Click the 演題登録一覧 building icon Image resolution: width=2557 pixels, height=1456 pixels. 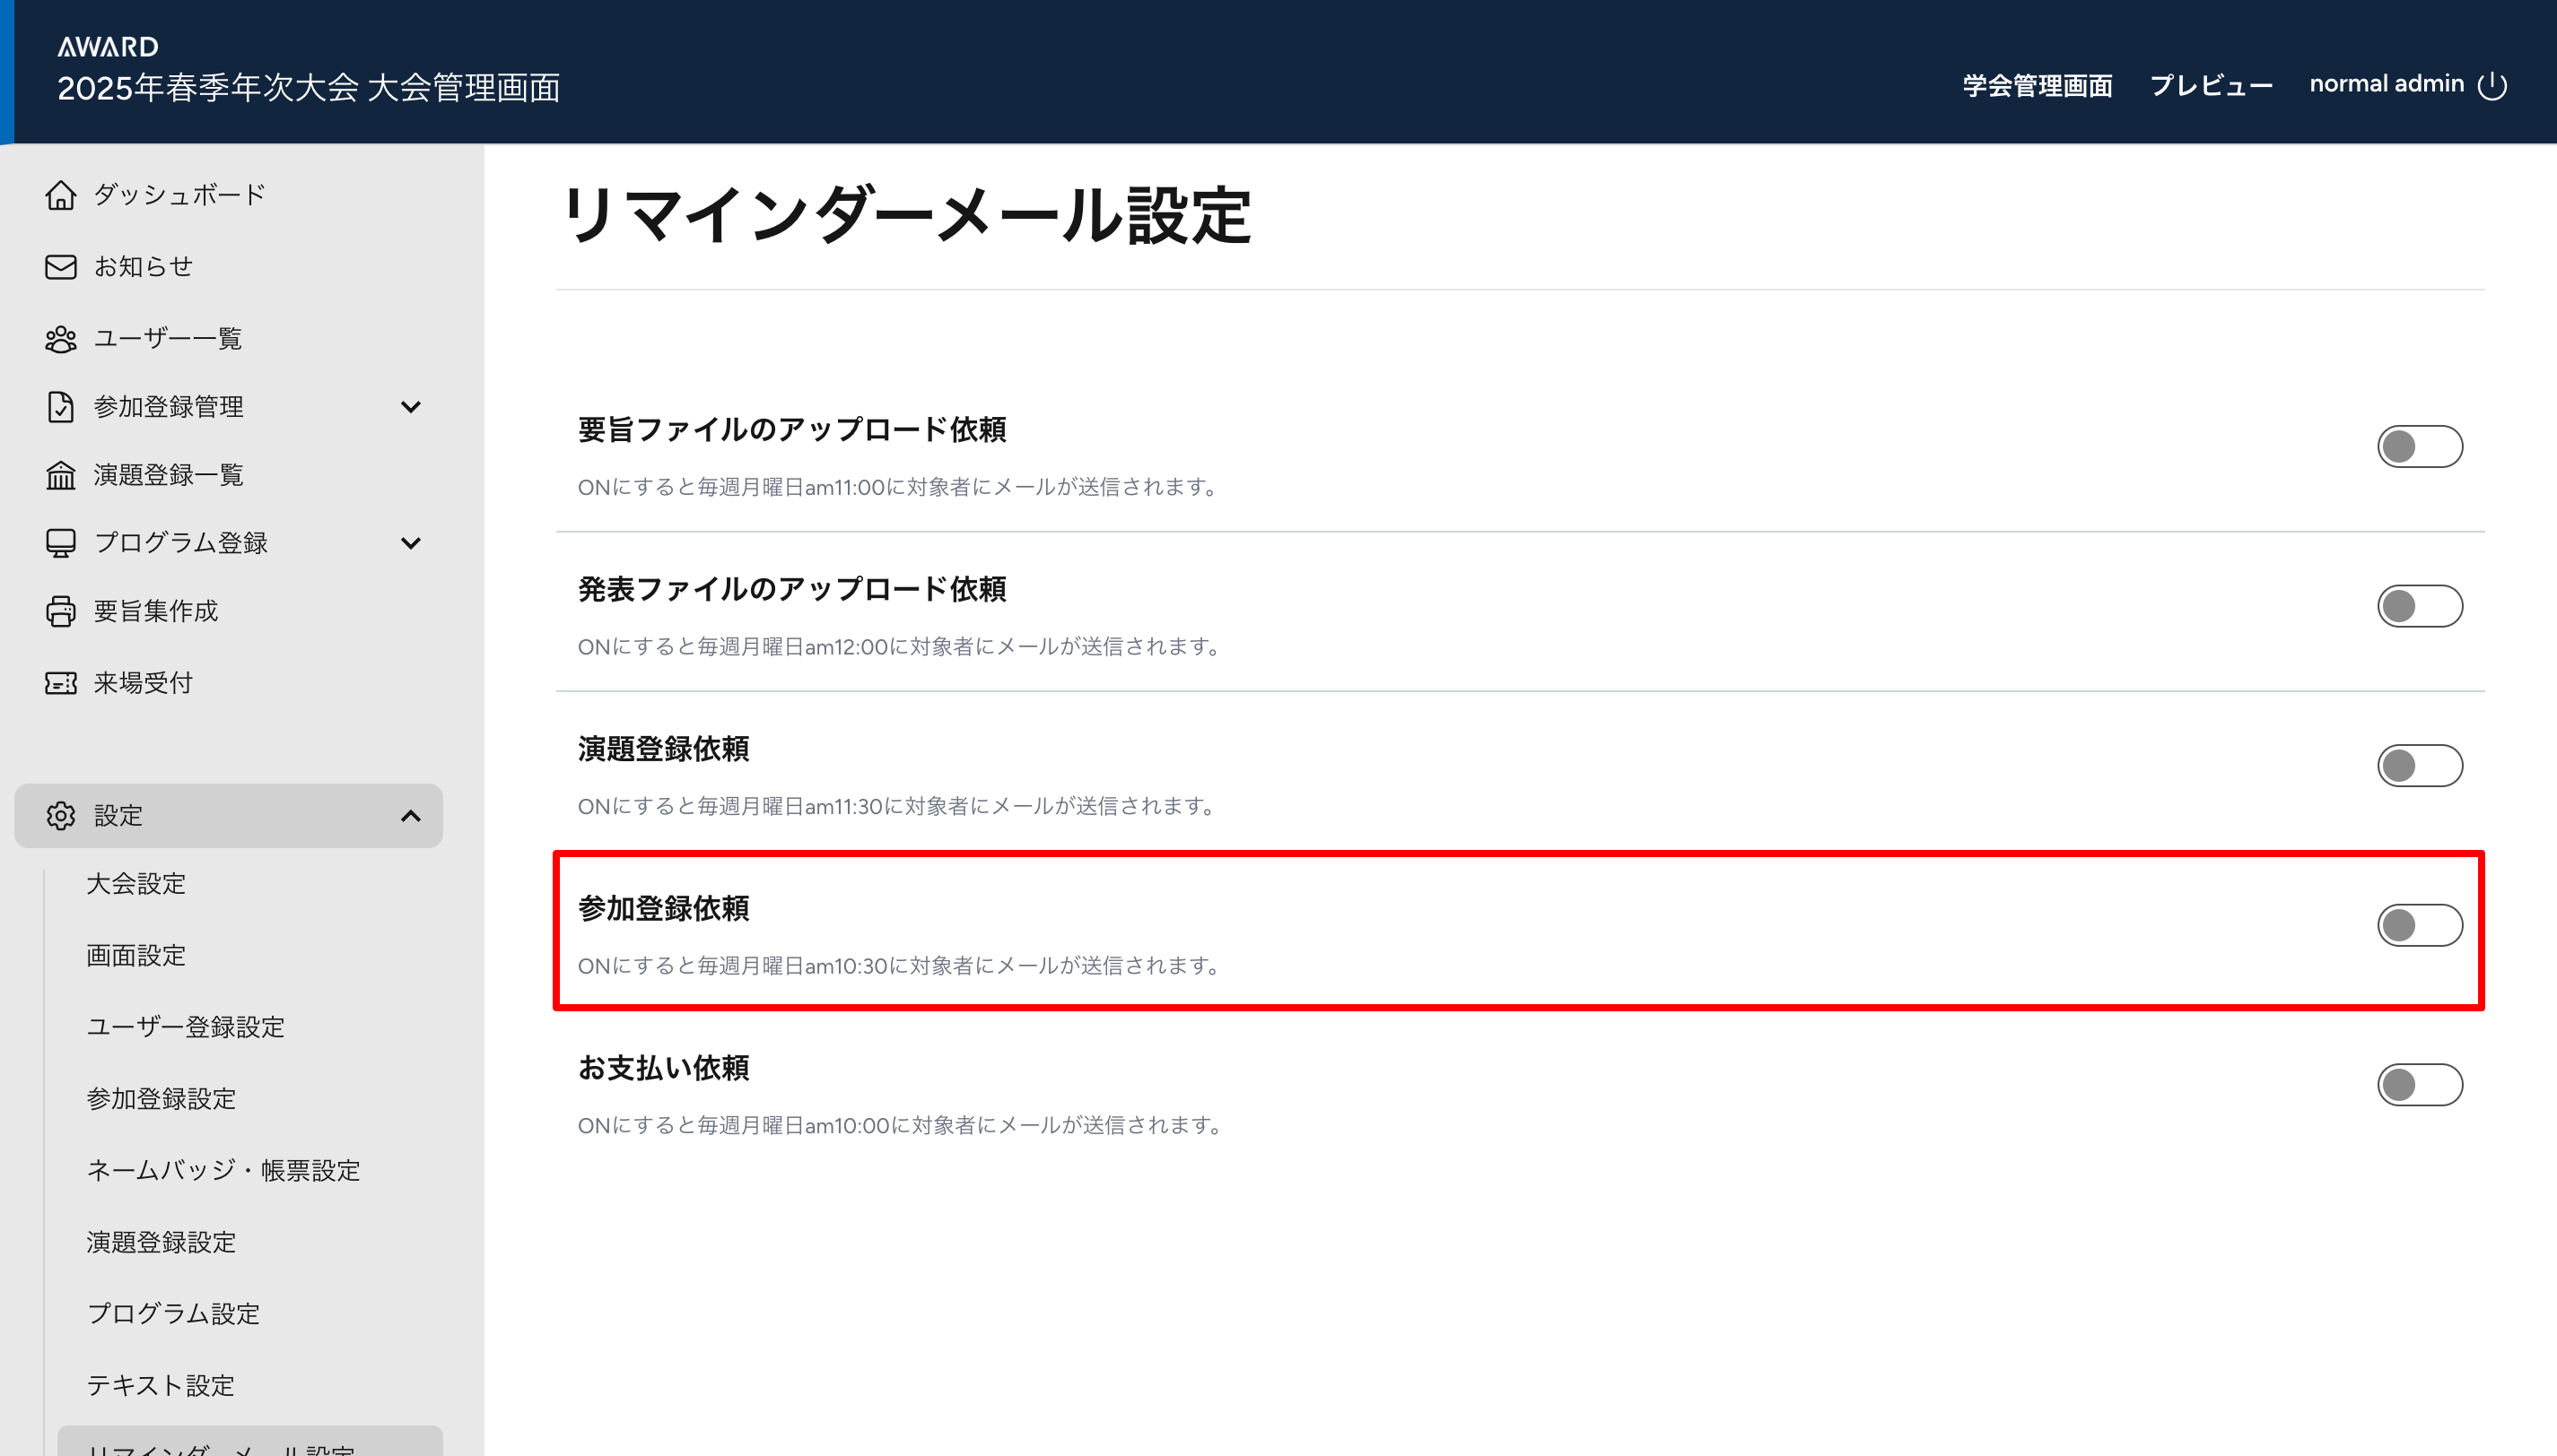coord(60,475)
